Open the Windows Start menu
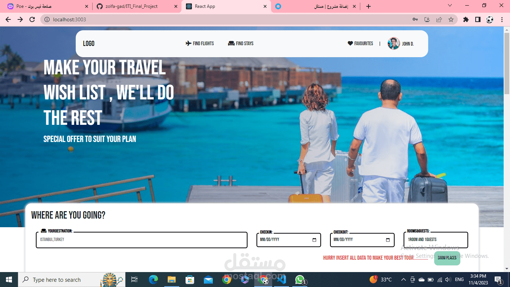Image resolution: width=510 pixels, height=287 pixels. (x=9, y=280)
